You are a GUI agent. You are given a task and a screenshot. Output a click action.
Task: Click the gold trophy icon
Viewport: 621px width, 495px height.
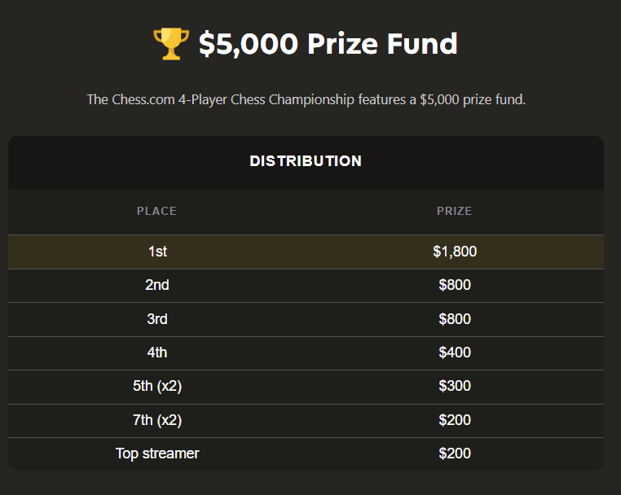[x=171, y=44]
